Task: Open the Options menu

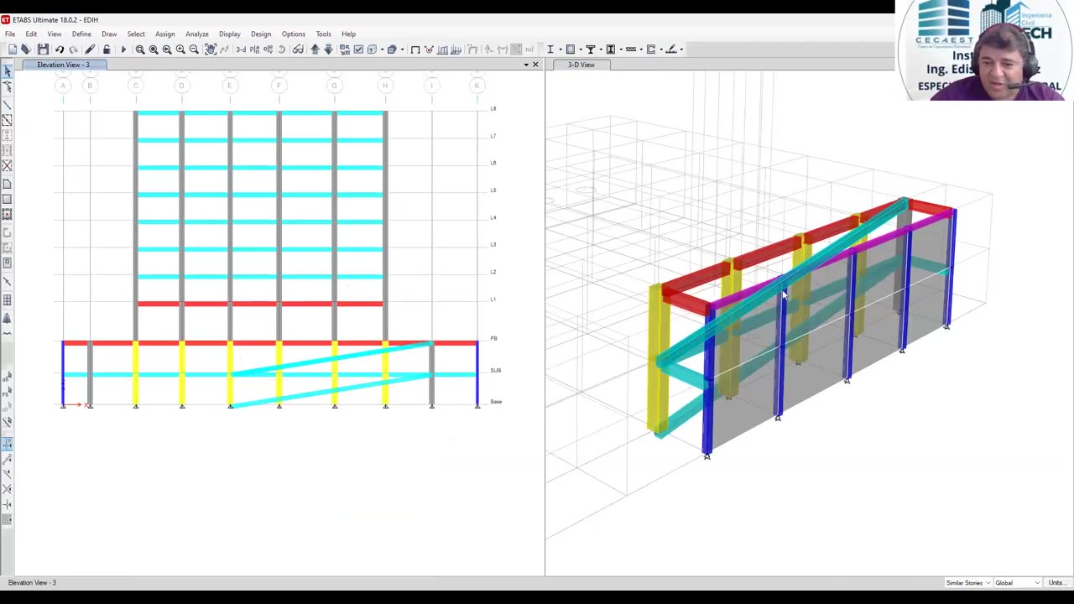Action: click(294, 34)
